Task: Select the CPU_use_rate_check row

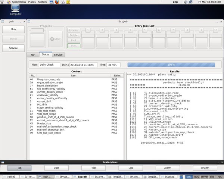Action: pos(77,133)
